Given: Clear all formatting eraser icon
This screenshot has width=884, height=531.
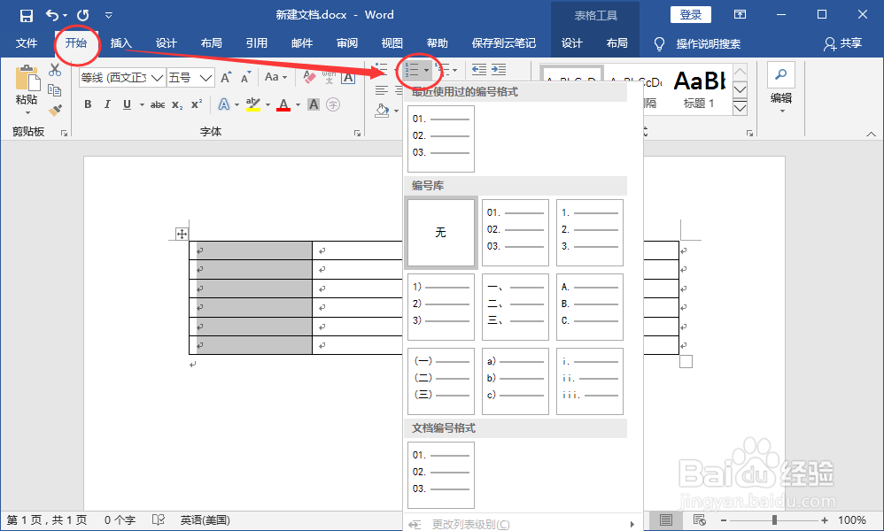Looking at the screenshot, I should 309,77.
